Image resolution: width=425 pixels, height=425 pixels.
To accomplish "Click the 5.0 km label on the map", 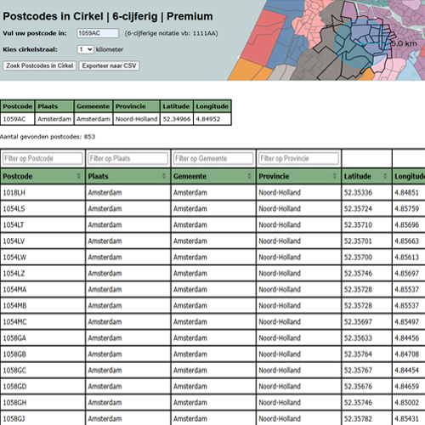I will click(404, 43).
